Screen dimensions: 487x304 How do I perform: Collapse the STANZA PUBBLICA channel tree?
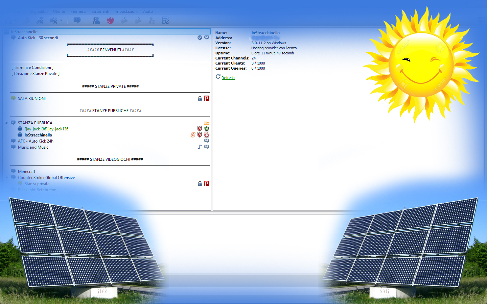pyautogui.click(x=7, y=123)
